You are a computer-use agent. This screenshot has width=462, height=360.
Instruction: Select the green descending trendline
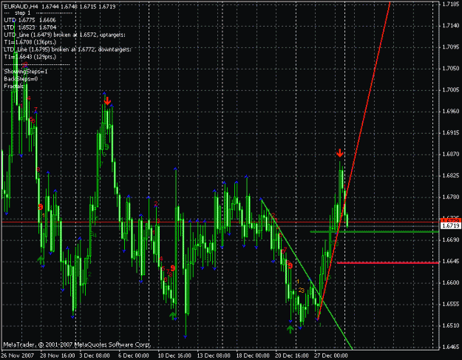click(307, 274)
